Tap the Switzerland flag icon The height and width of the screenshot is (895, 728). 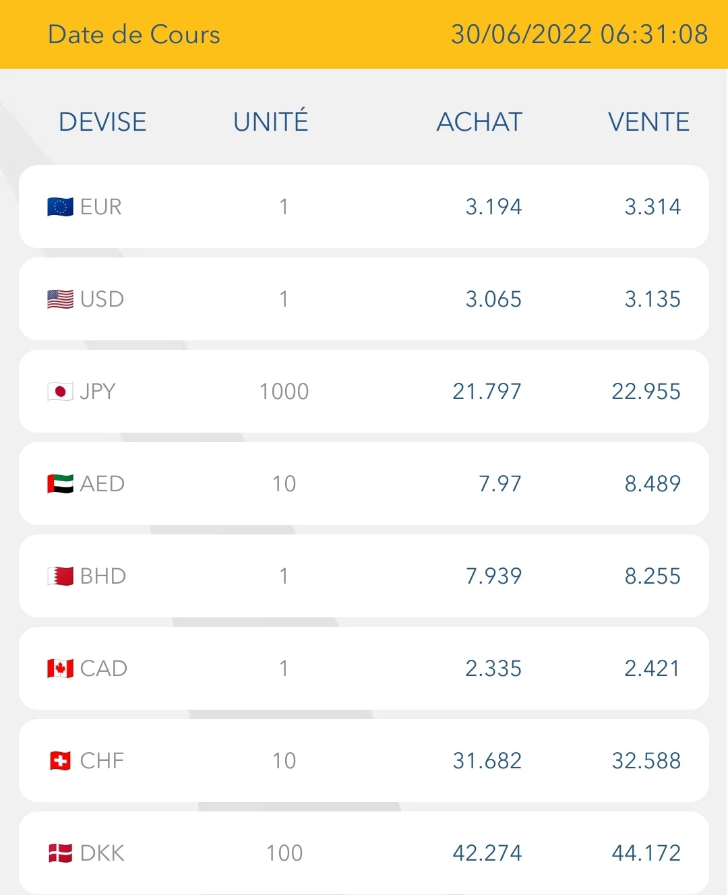point(60,761)
